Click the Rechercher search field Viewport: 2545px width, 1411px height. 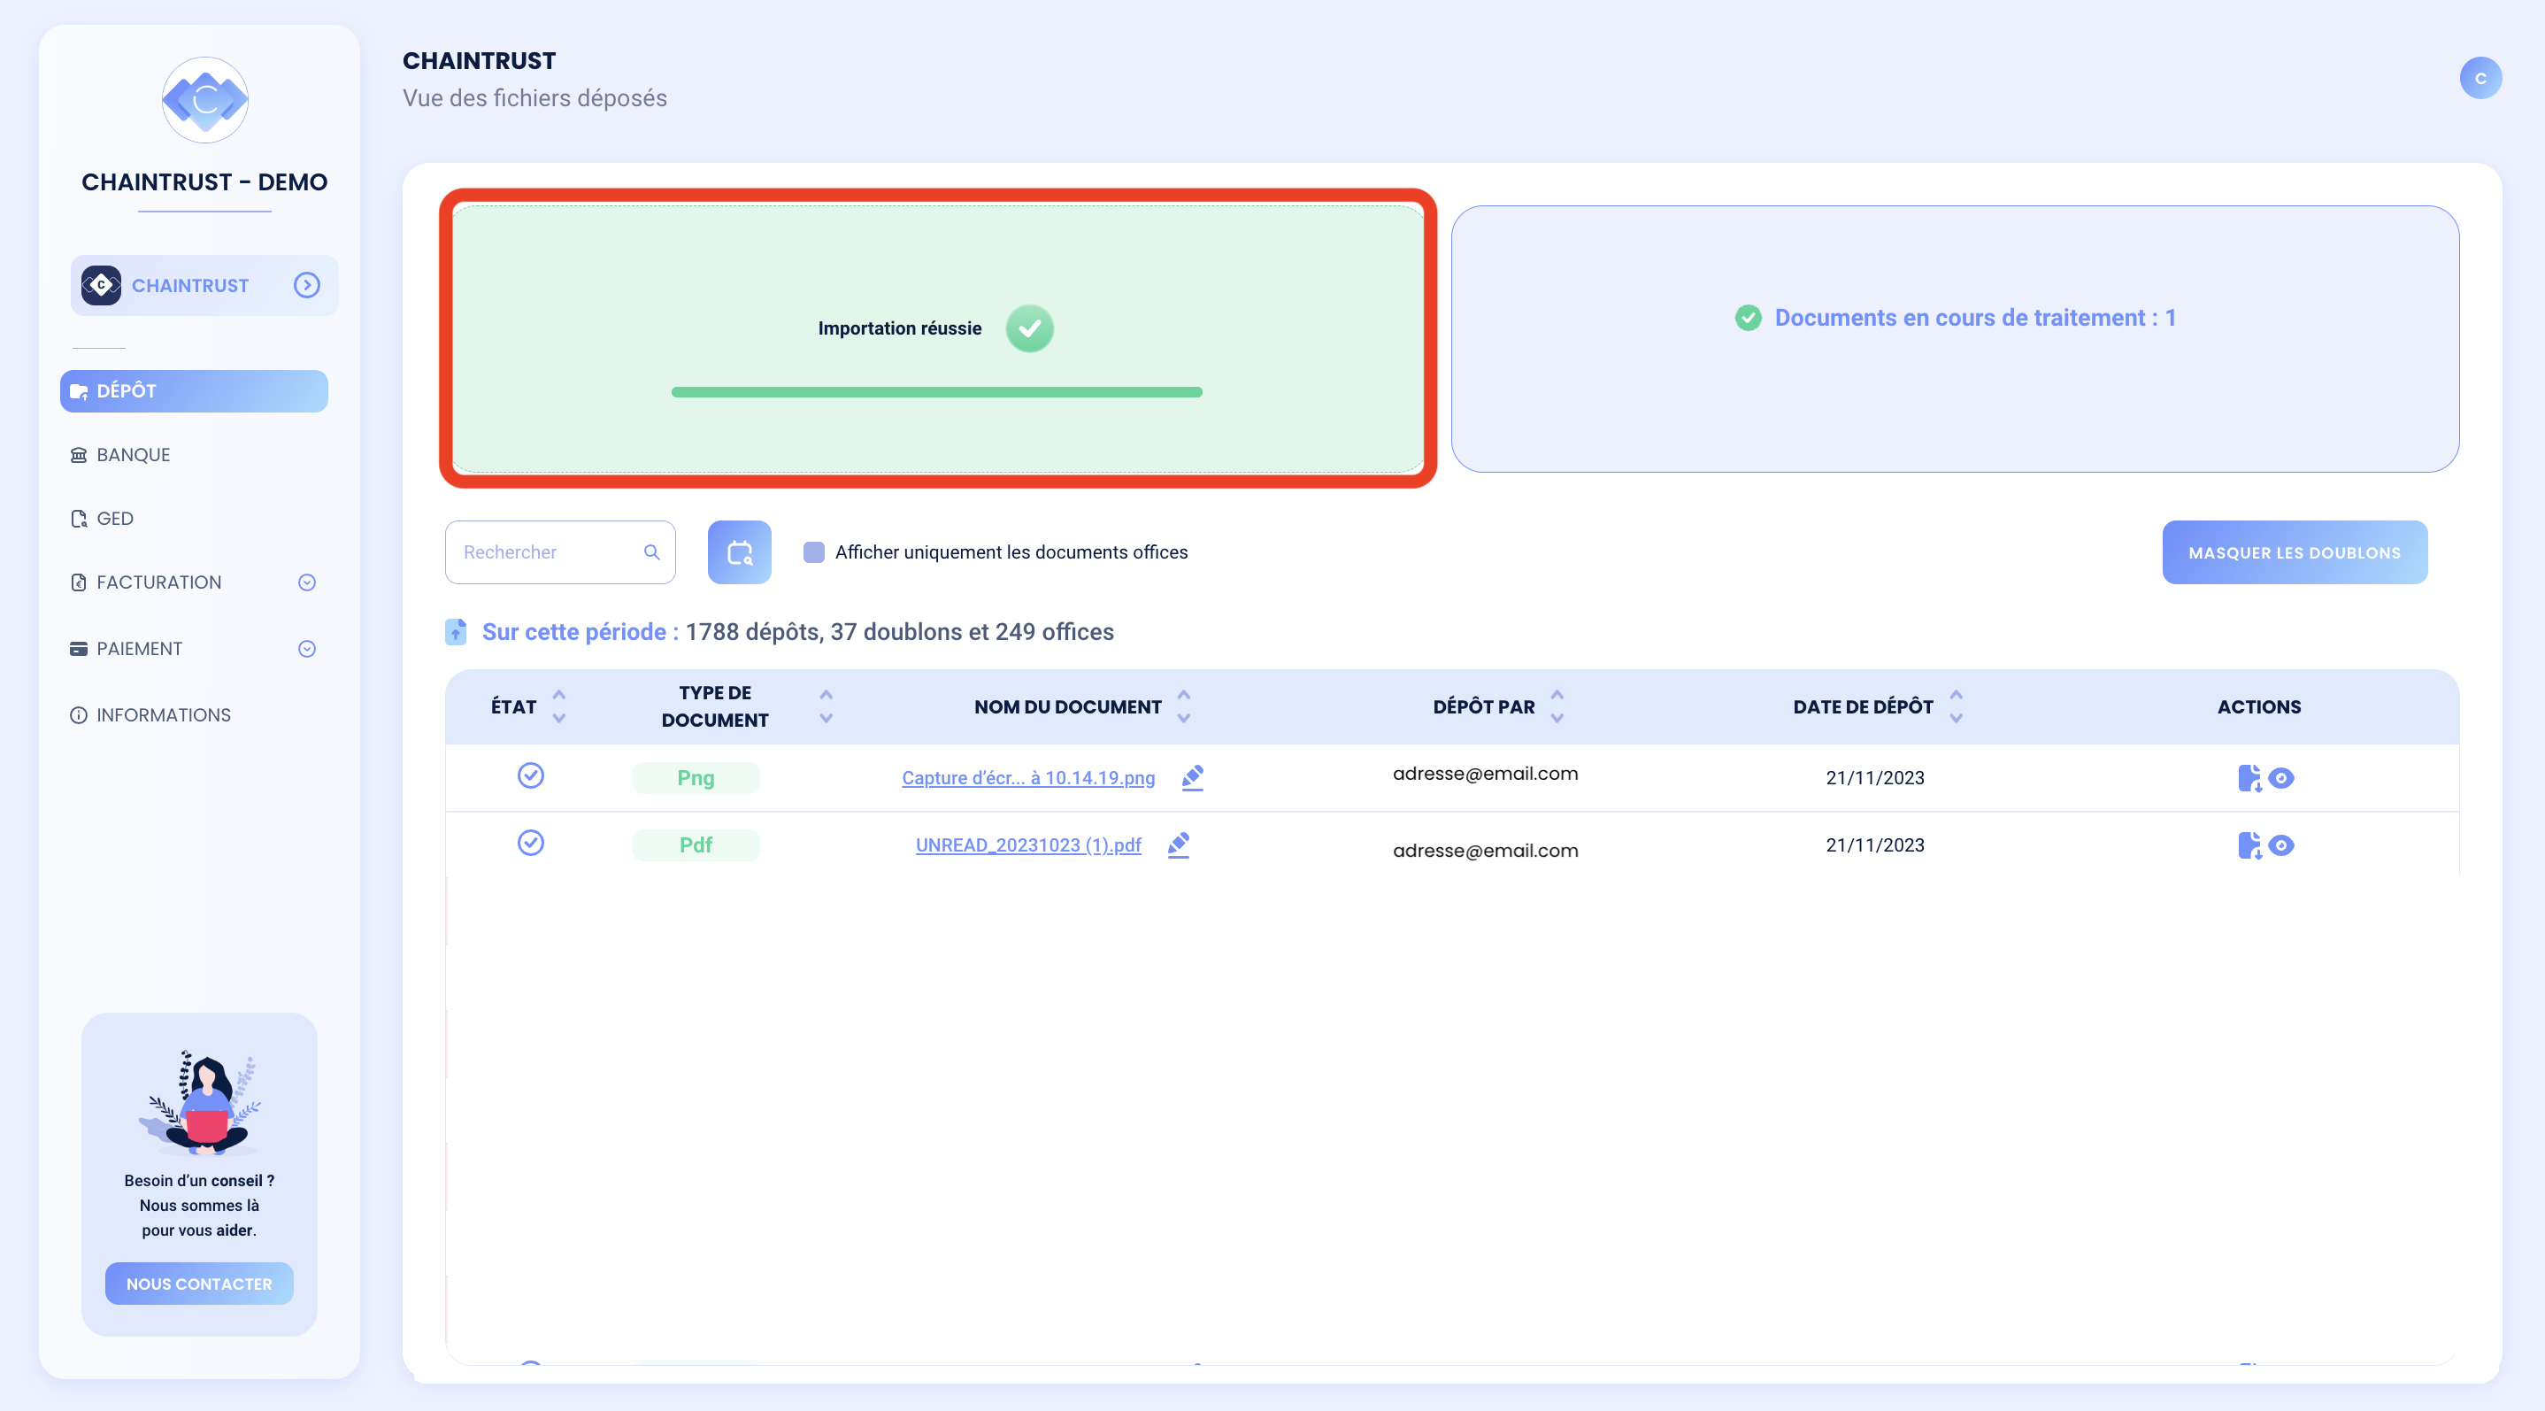click(x=560, y=552)
